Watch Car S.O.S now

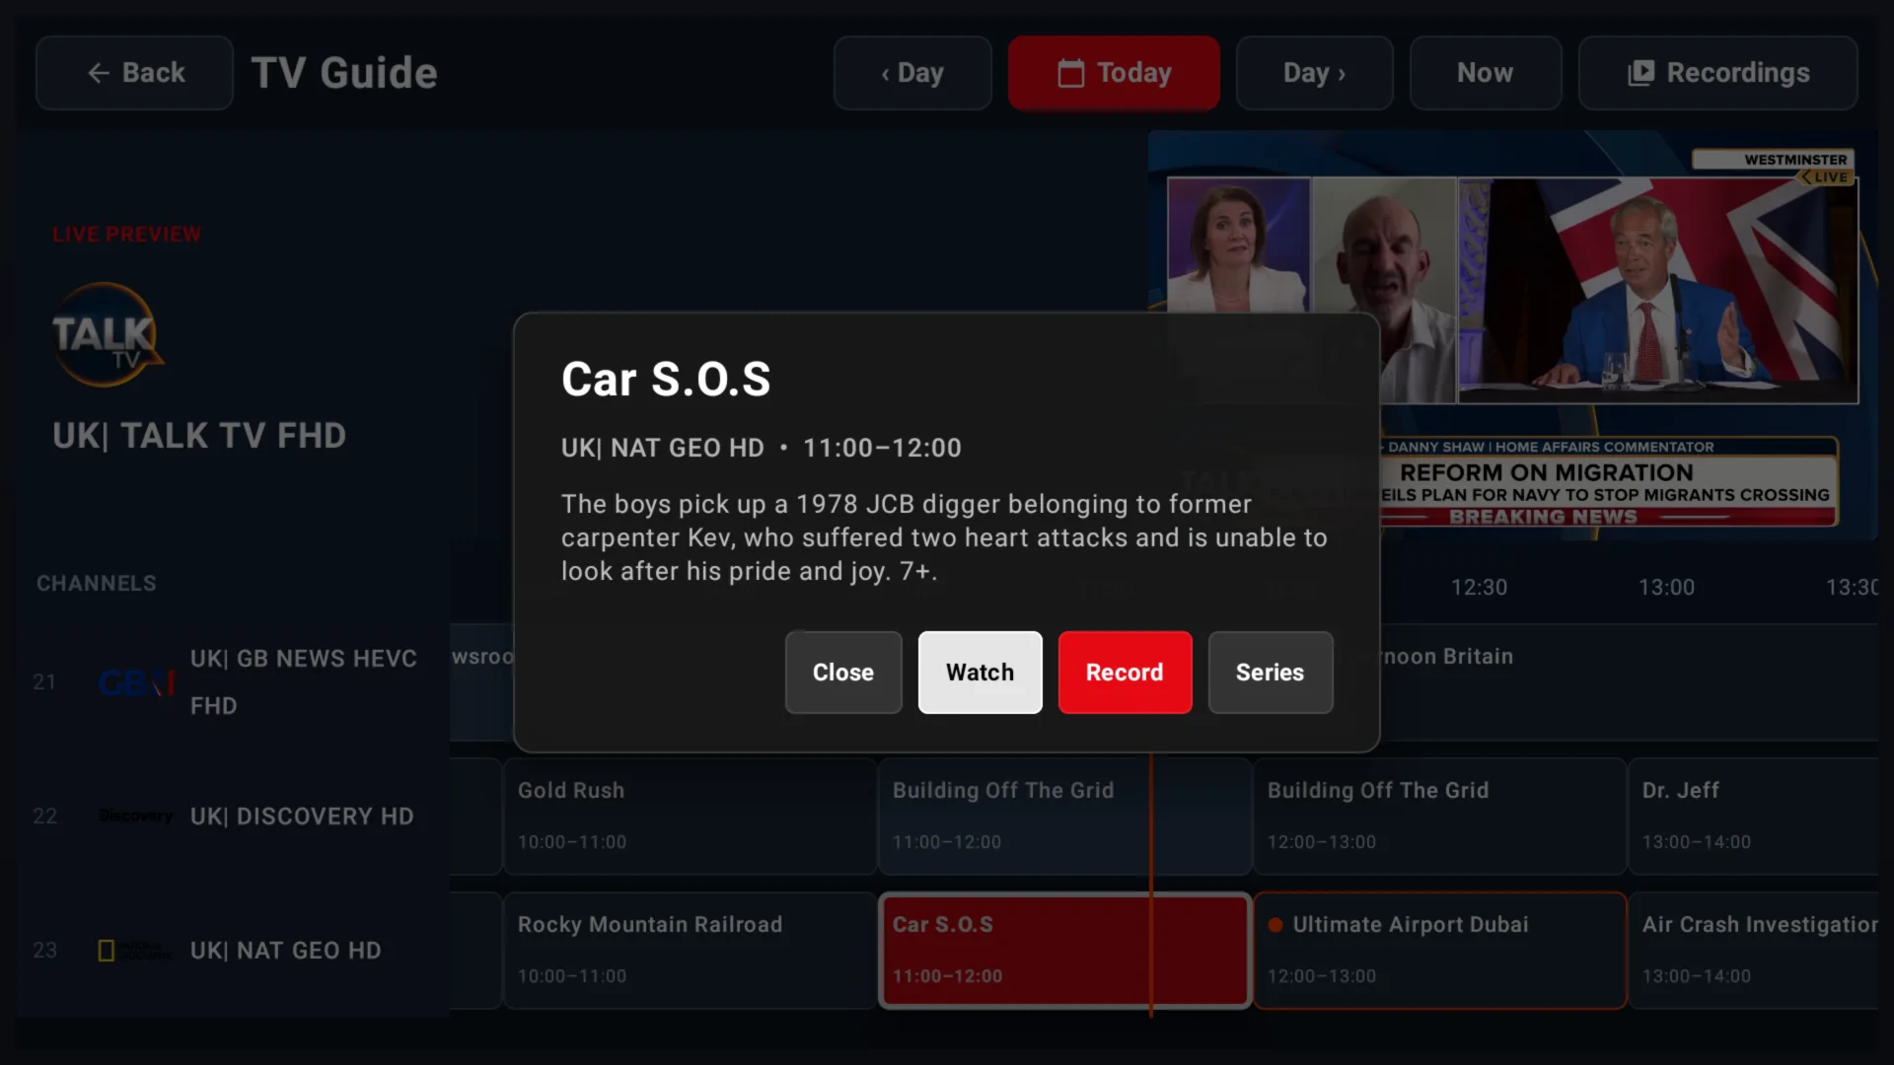click(980, 673)
